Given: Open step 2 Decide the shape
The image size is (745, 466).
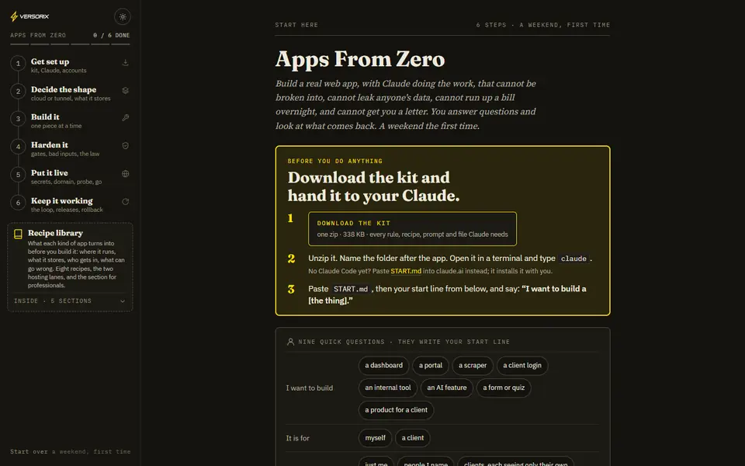Looking at the screenshot, I should [x=70, y=93].
